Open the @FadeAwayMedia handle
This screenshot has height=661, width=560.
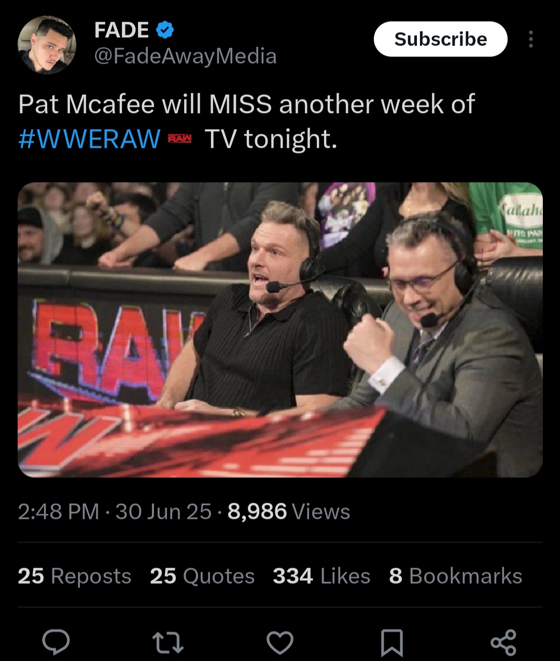(185, 56)
